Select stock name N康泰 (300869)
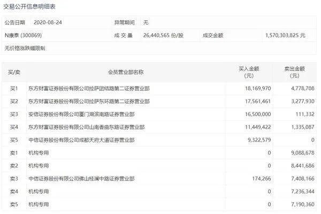Screen dimensions: 321x214 (x=23, y=35)
